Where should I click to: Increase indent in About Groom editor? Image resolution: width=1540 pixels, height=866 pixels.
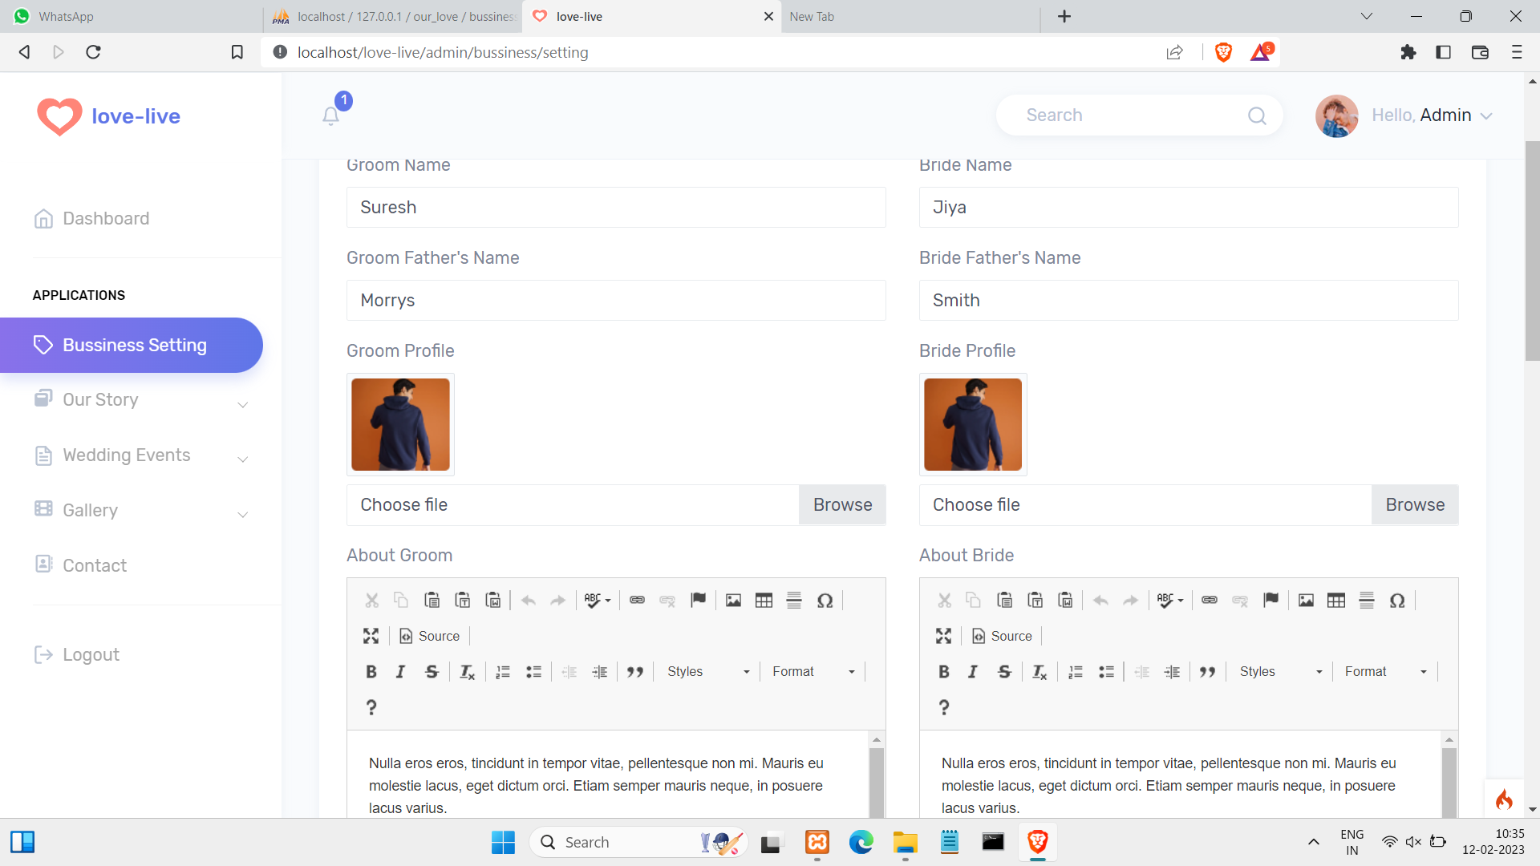coord(600,672)
